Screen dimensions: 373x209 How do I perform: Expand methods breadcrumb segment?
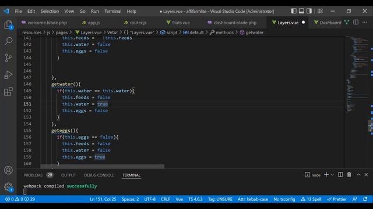click(221, 33)
